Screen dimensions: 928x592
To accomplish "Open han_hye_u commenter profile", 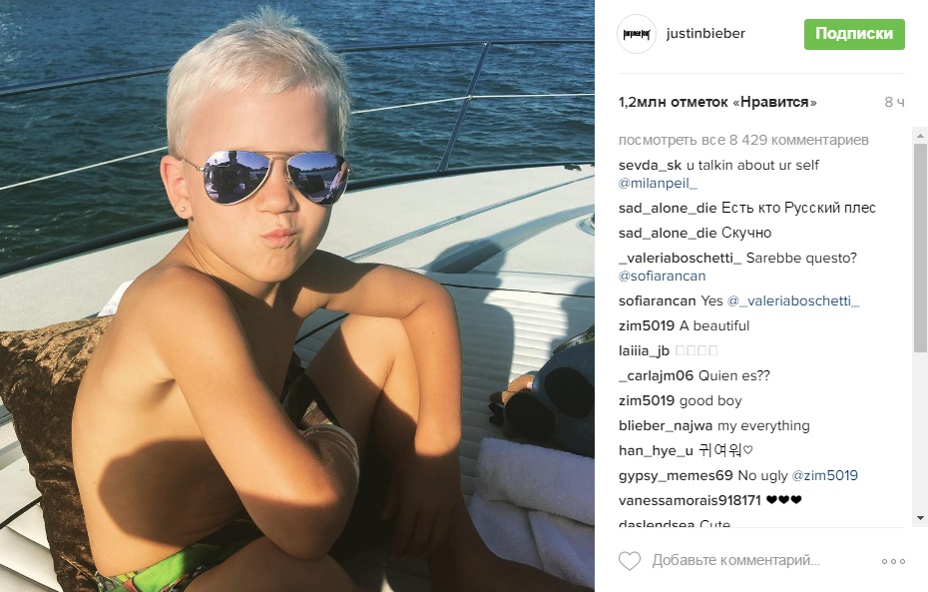I will [x=656, y=450].
